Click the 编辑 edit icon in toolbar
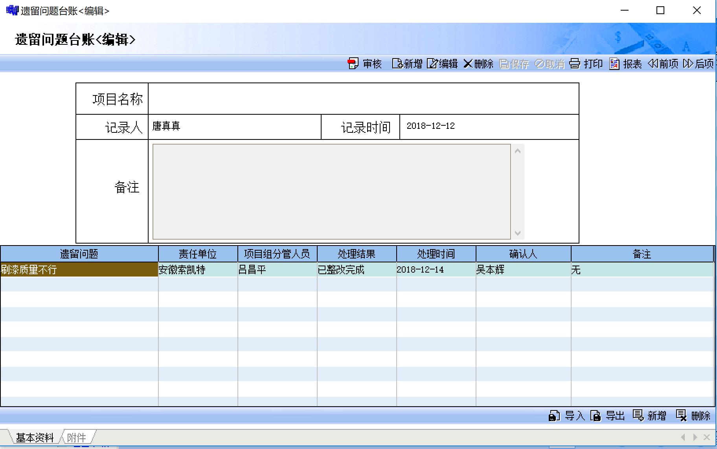This screenshot has width=717, height=449. [x=432, y=64]
